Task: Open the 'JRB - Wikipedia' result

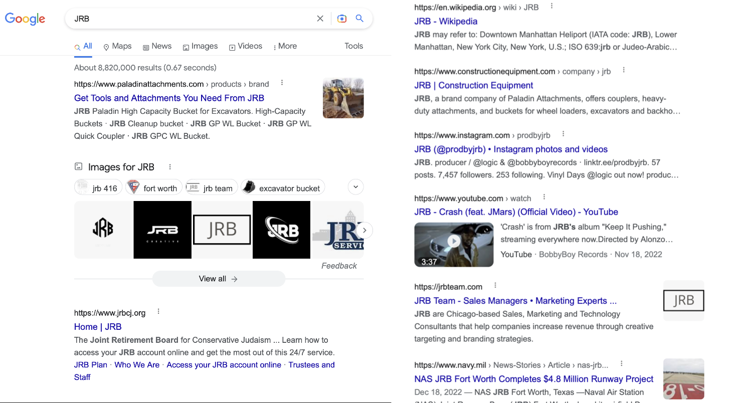Action: (x=446, y=22)
